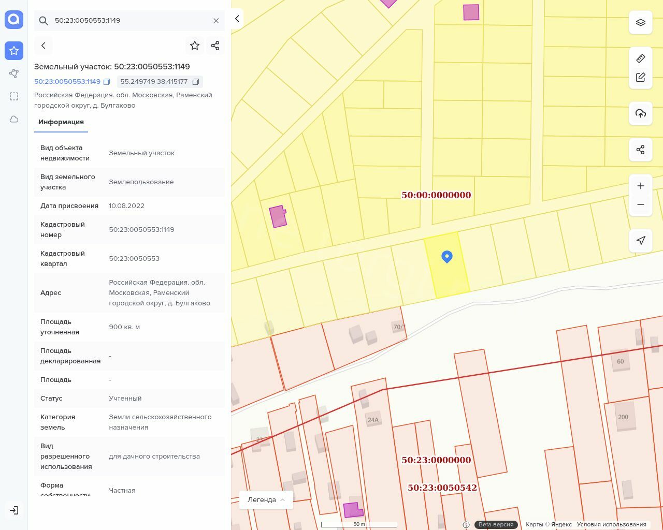Viewport: 663px width, 530px height.
Task: Click the cadastral number search field
Action: click(129, 21)
